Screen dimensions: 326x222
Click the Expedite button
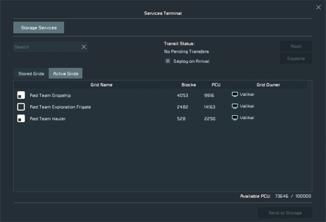click(296, 59)
